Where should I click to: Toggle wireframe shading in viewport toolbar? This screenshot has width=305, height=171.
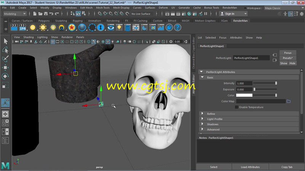[89, 42]
